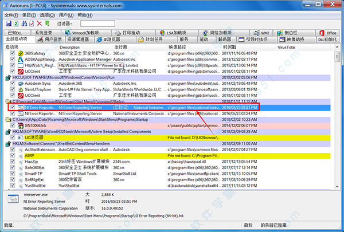This screenshot has height=232, width=344.
Task: Sort by the 映像路径 column header
Action: click(x=194, y=47)
